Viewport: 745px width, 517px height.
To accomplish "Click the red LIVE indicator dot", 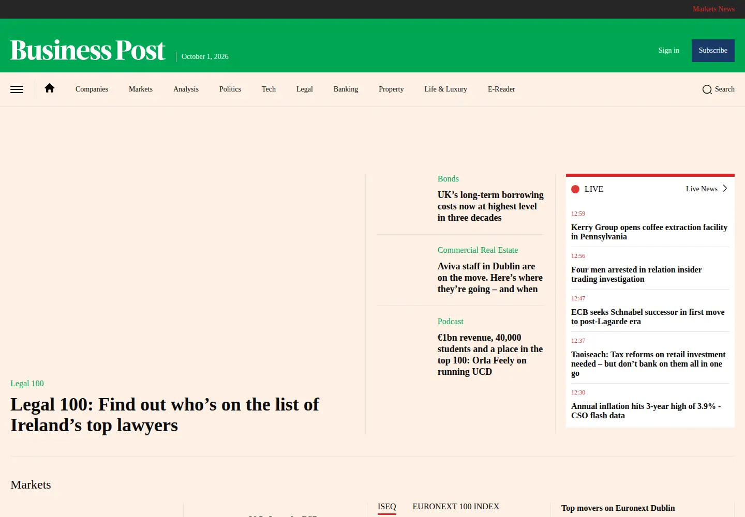I will pos(575,189).
